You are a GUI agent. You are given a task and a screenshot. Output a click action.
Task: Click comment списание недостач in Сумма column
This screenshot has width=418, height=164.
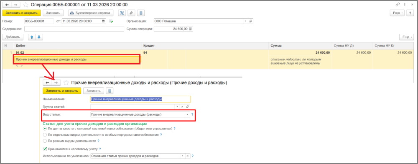296,61
